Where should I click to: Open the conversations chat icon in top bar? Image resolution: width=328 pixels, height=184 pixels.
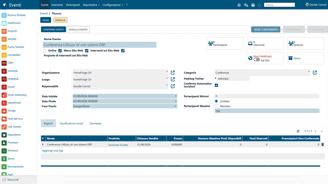point(246,5)
